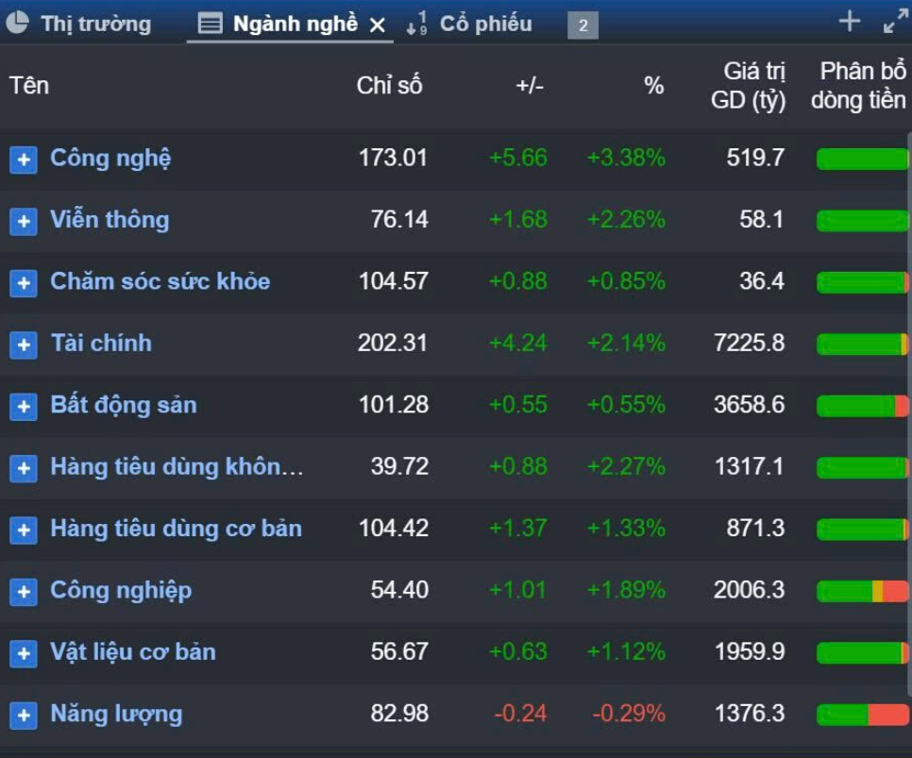This screenshot has height=758, width=912.
Task: Sort by the percent change column header
Action: point(653,86)
